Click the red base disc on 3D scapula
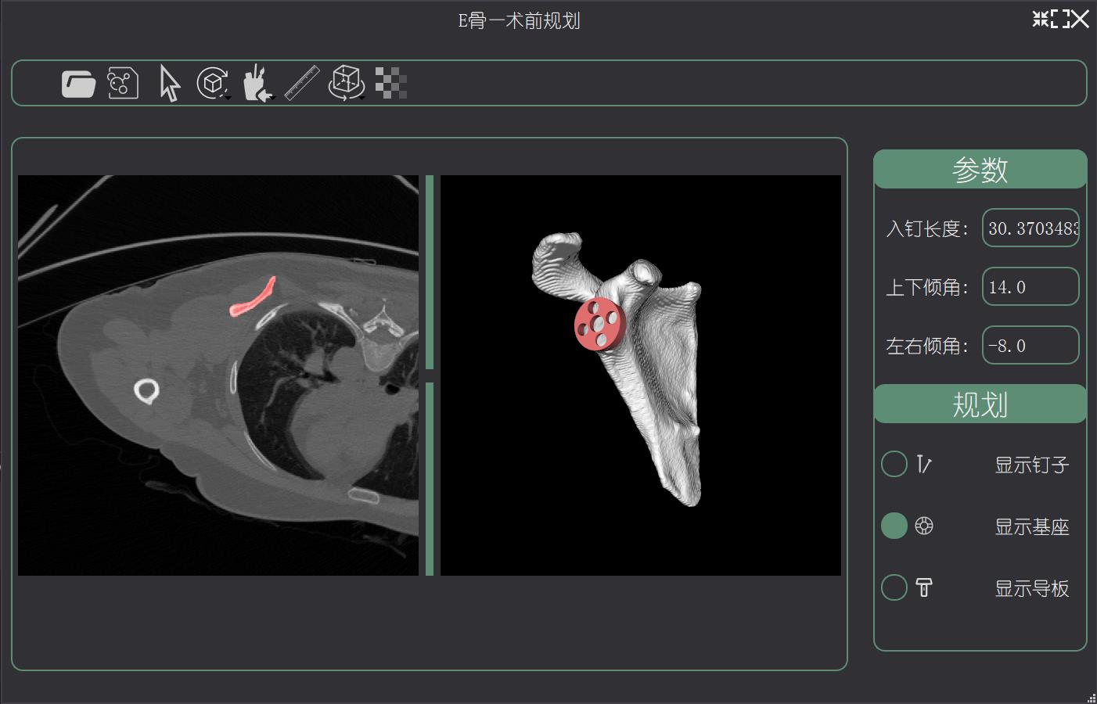Screen dimensions: 1097x704 coord(599,324)
